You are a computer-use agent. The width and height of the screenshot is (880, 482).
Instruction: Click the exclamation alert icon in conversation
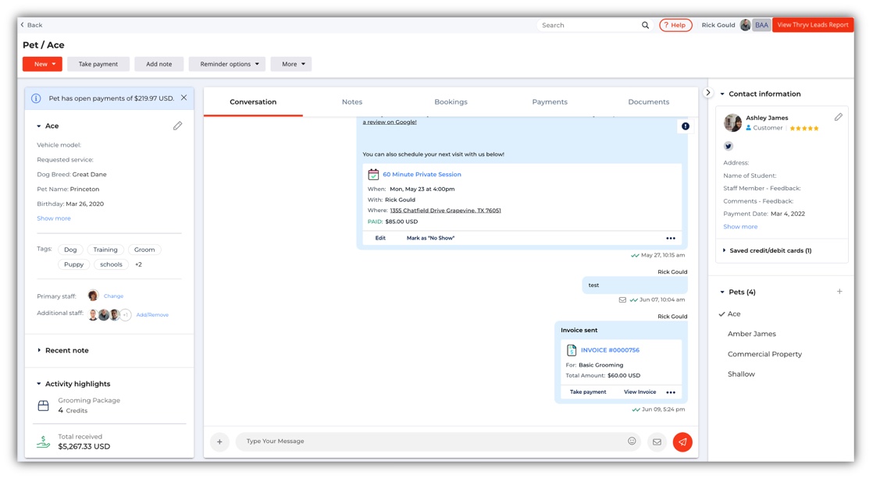[686, 126]
